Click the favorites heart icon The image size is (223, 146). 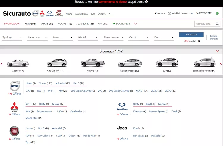click(x=136, y=23)
